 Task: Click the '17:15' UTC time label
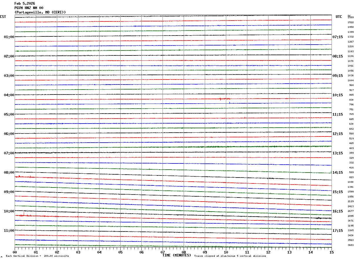(x=338, y=231)
